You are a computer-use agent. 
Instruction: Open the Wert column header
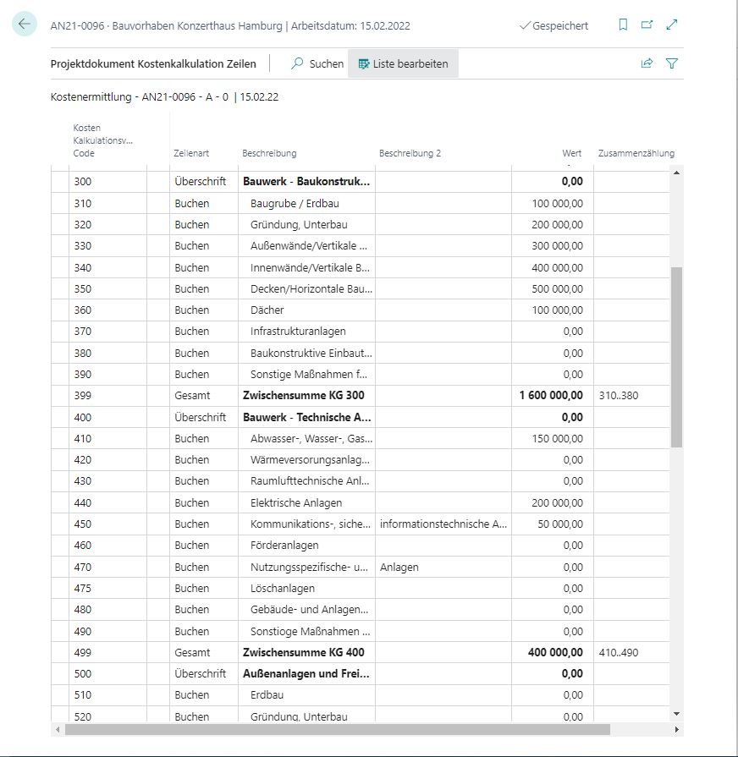point(571,154)
